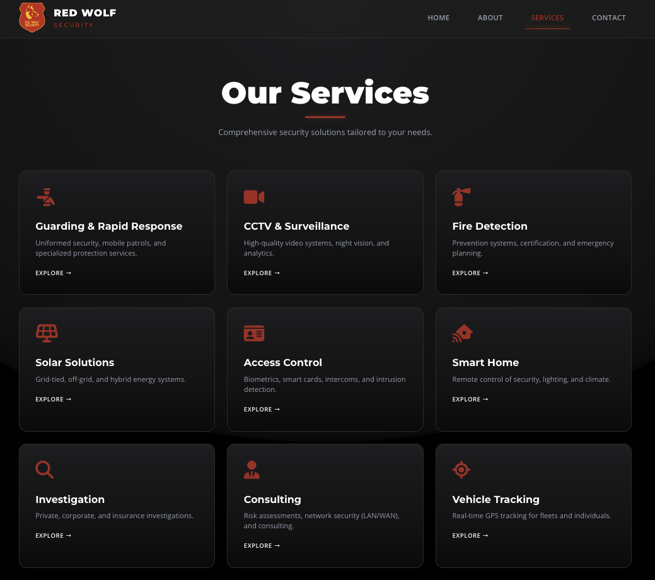This screenshot has width=655, height=580.
Task: Click 'Risk assessments, network security' description
Action: pos(322,521)
